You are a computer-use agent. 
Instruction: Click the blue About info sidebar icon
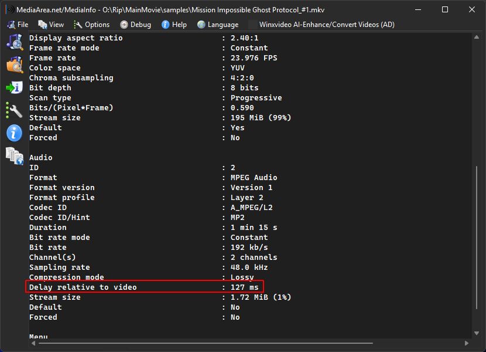pyautogui.click(x=14, y=133)
